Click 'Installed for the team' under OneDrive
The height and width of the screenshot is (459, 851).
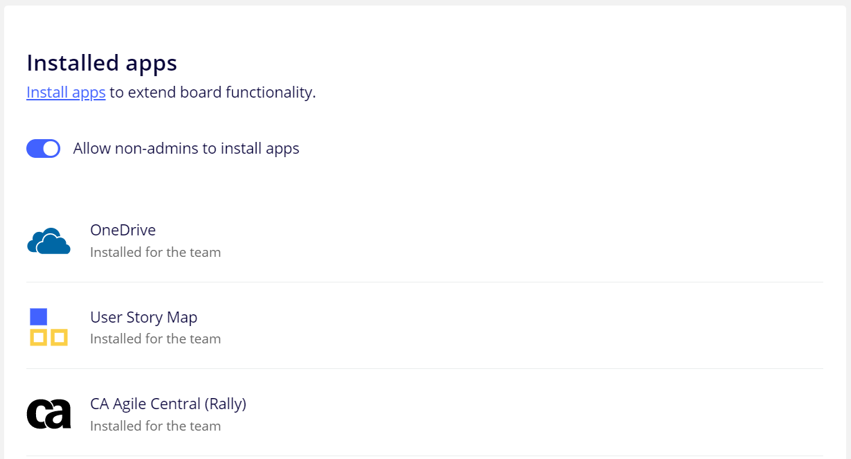[x=155, y=252]
